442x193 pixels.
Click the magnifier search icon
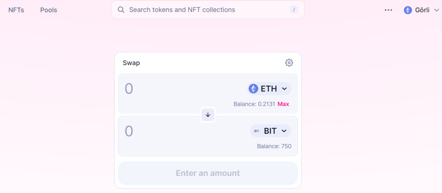click(121, 10)
